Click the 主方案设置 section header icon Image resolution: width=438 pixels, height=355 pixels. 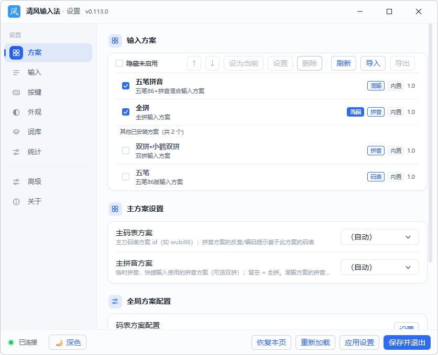tap(115, 209)
